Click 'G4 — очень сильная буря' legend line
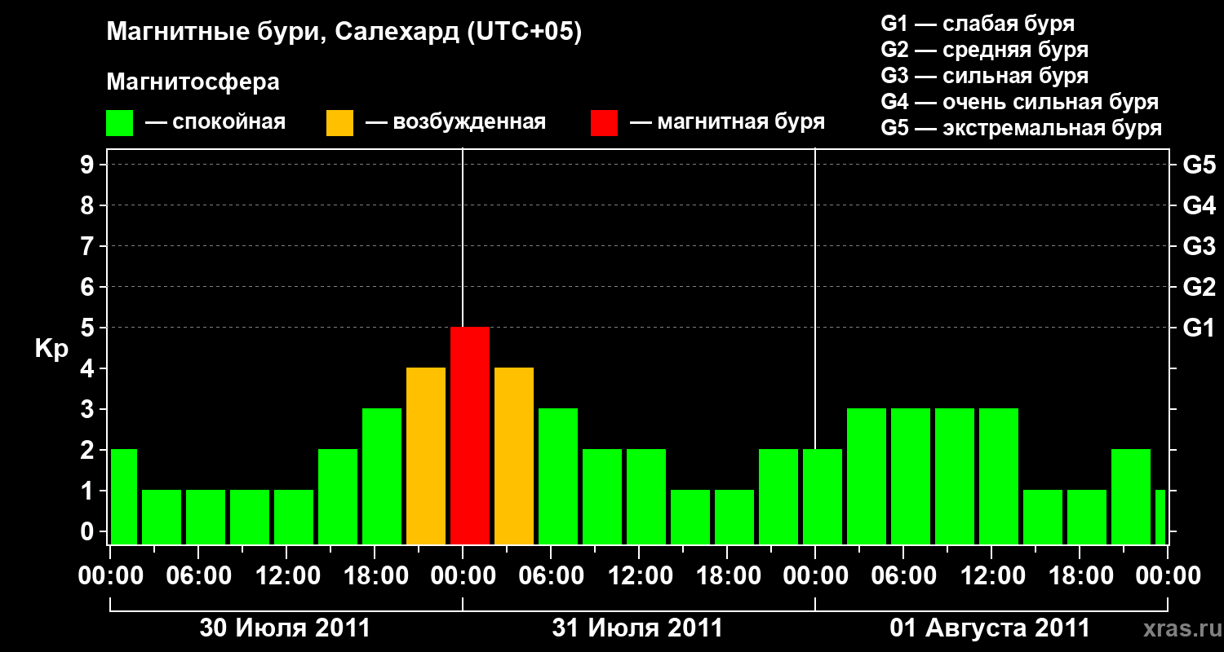The height and width of the screenshot is (652, 1224). 1020,102
